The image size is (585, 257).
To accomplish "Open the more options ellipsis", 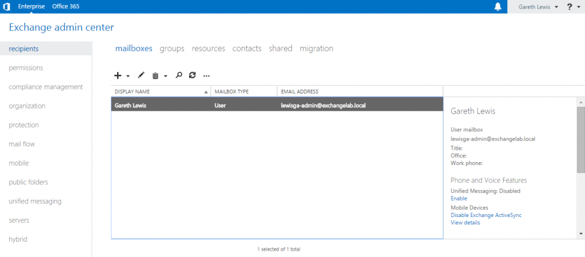I will coord(206,76).
